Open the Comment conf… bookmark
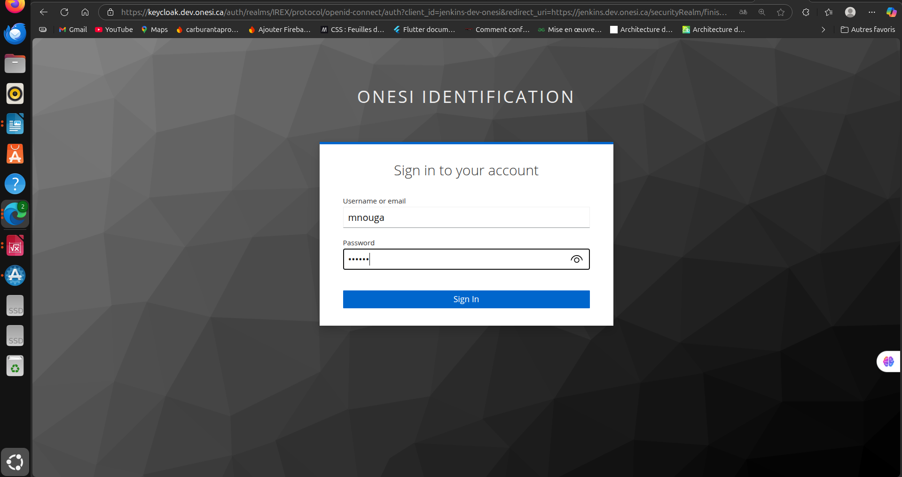 (497, 30)
